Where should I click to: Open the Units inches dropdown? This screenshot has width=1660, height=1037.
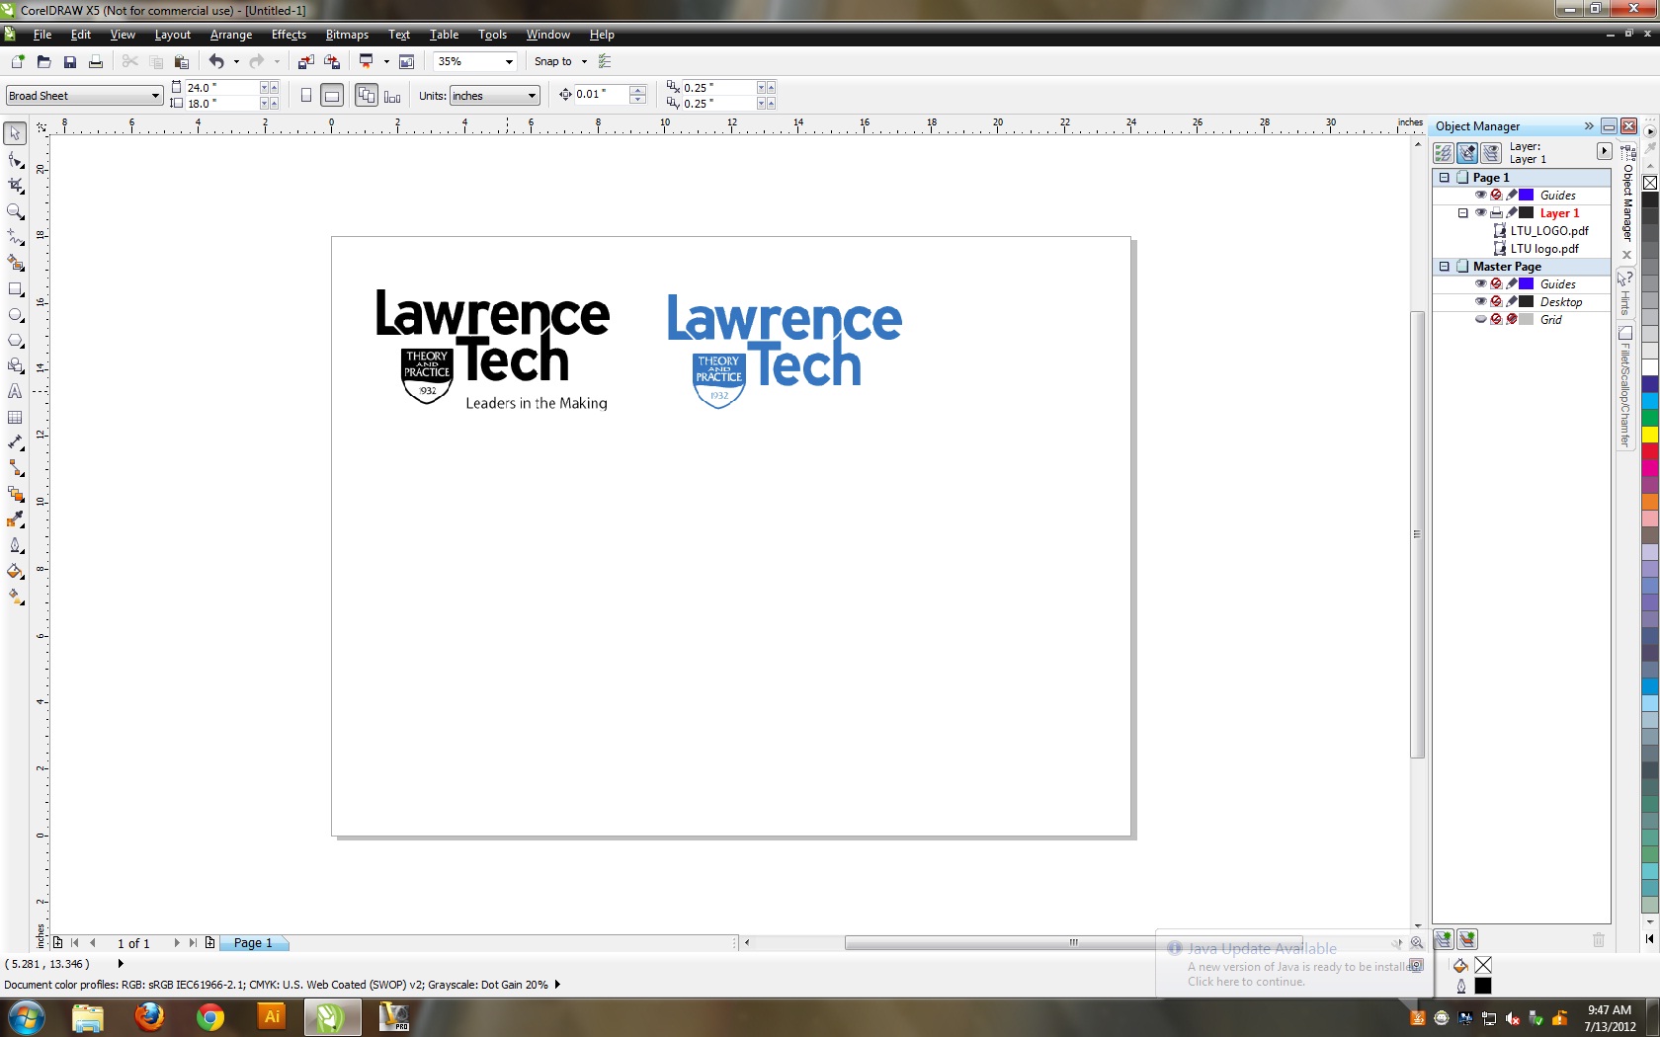tap(532, 96)
